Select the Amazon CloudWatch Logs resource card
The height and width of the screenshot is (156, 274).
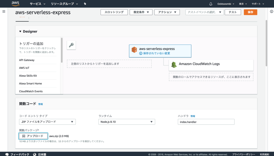211,65
